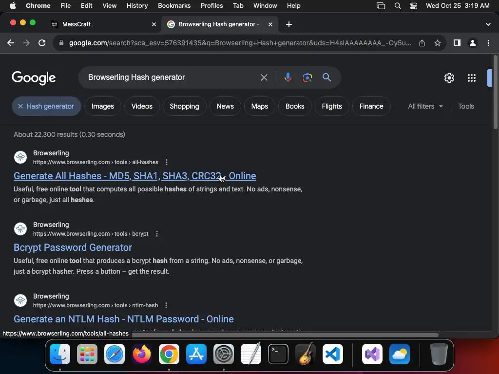Switch to Finance results
The width and height of the screenshot is (499, 374).
[371, 106]
